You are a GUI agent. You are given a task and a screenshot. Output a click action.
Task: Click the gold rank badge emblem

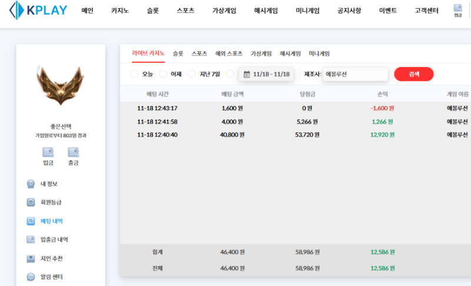[61, 85]
